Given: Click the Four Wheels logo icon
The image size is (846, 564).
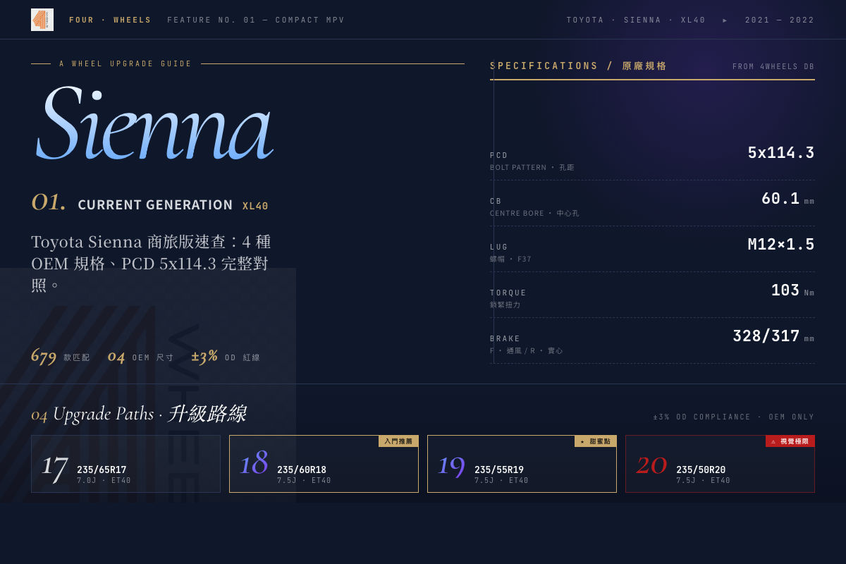Looking at the screenshot, I should click(42, 20).
